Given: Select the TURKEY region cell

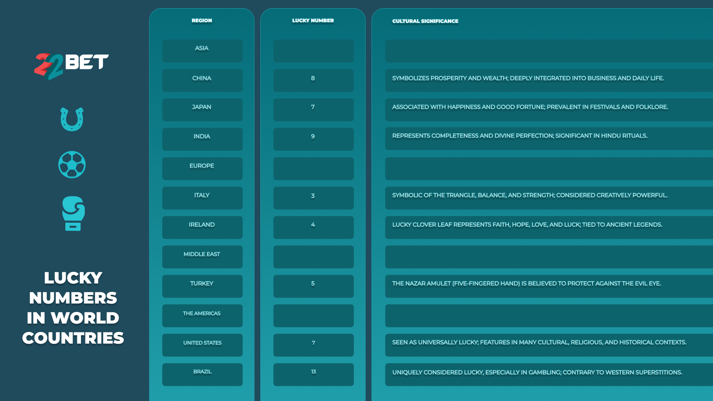Looking at the screenshot, I should 202,286.
